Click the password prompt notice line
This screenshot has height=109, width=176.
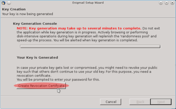click(58, 79)
